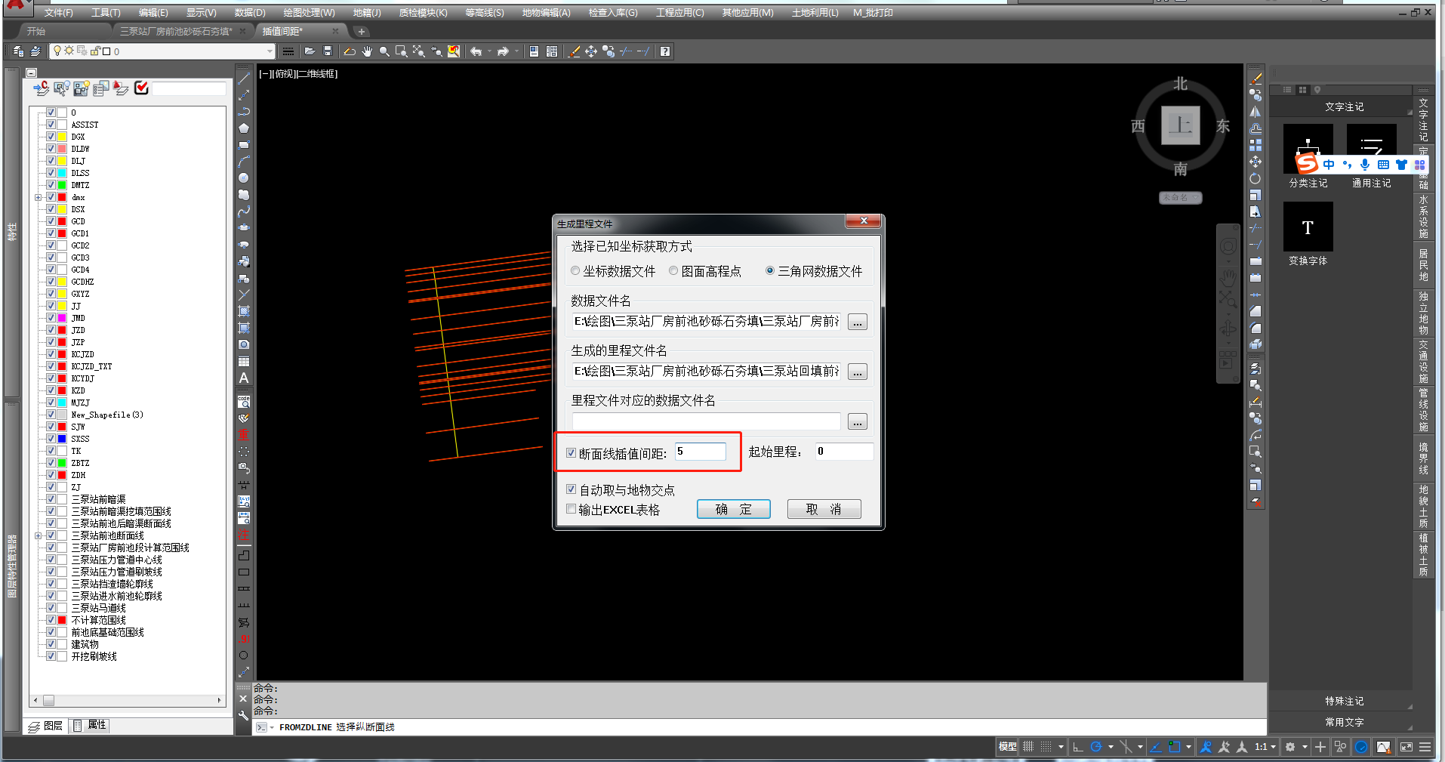Image resolution: width=1445 pixels, height=762 pixels.
Task: Open 通用注记 annotation tool
Action: 1371,157
